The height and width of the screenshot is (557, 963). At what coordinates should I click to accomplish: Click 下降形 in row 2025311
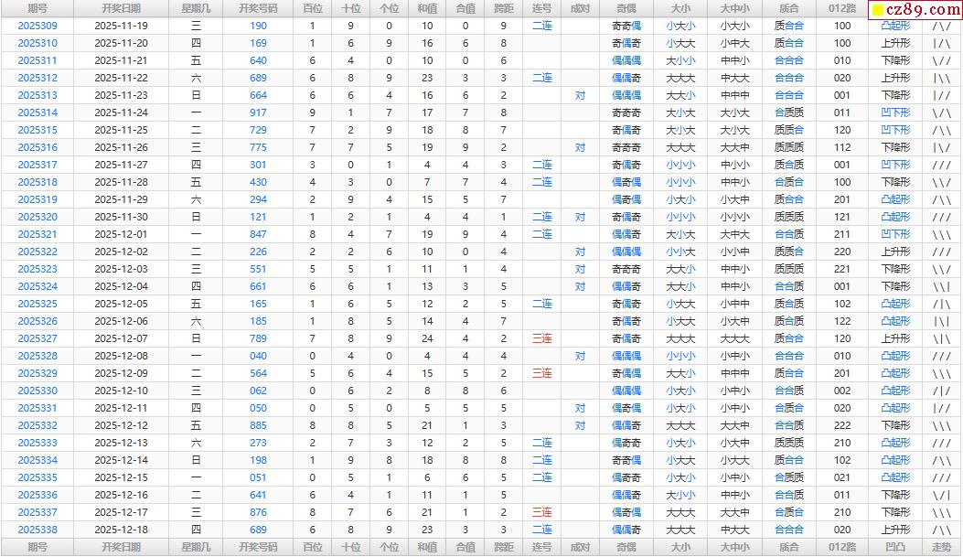coord(896,60)
